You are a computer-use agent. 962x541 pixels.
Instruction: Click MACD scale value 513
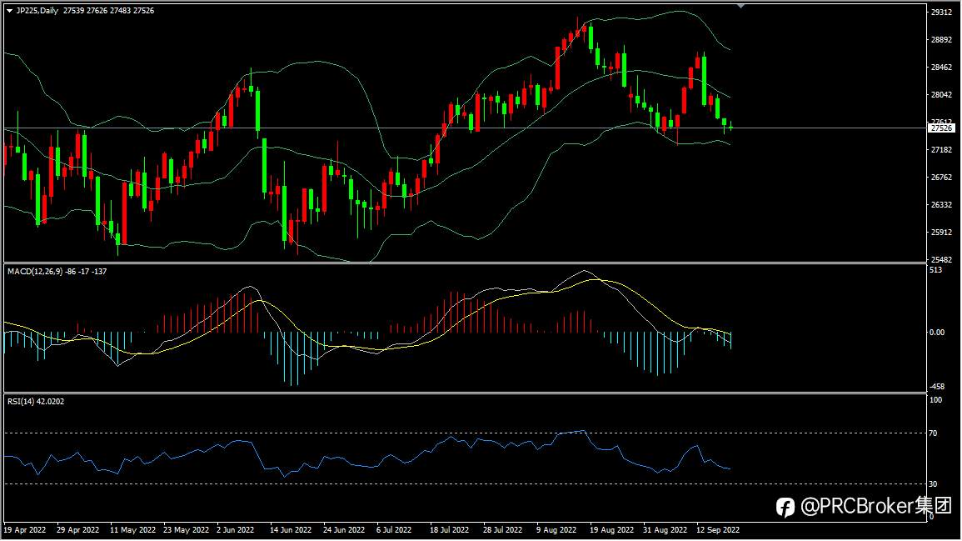click(x=936, y=270)
